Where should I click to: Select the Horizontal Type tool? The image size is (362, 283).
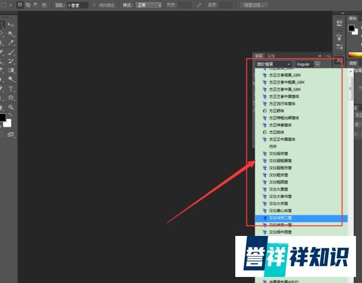tap(11, 89)
